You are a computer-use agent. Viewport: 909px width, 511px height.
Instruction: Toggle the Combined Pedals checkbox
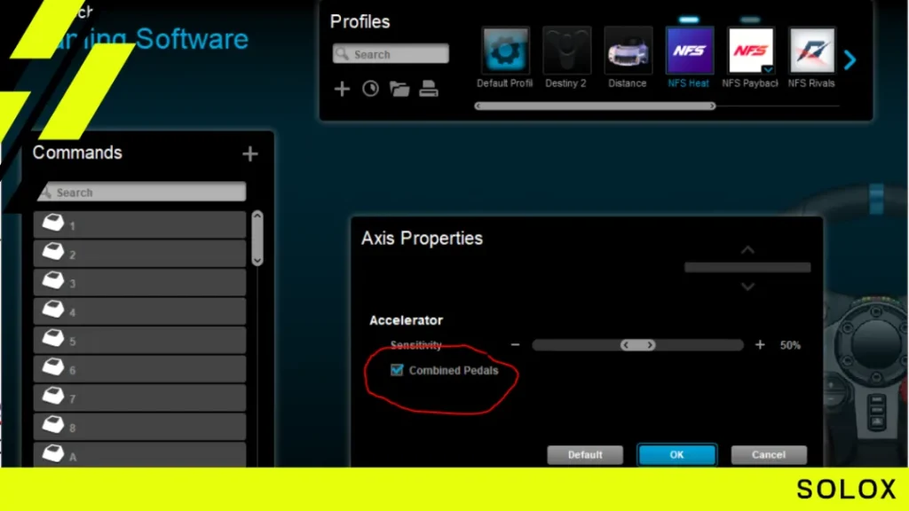click(x=397, y=370)
